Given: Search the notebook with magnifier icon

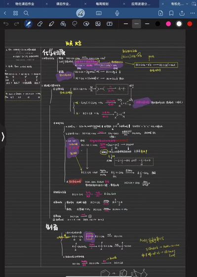Looking at the screenshot, I should pos(26,13).
